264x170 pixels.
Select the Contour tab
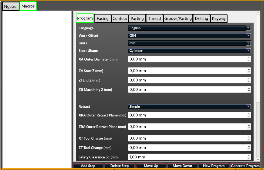coord(120,19)
